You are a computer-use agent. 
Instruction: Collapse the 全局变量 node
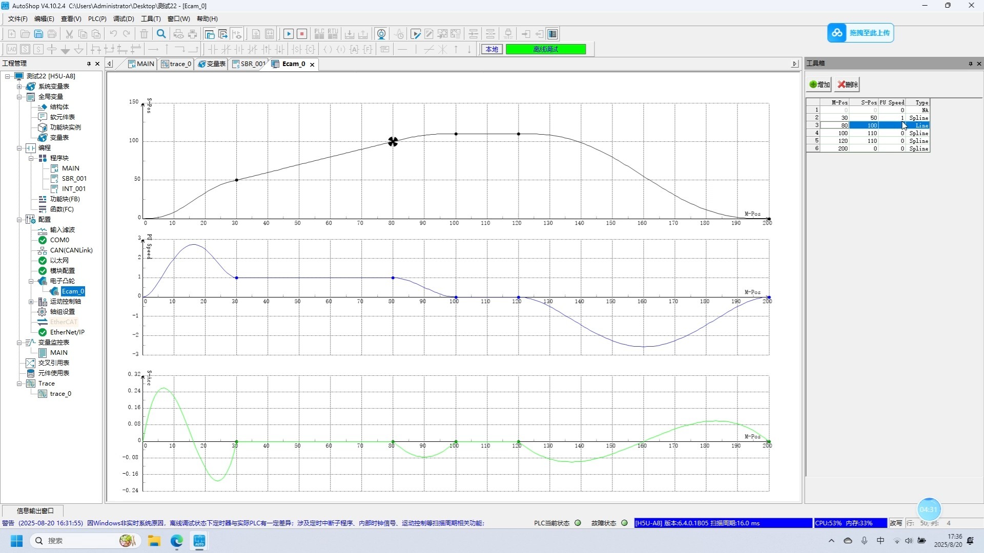click(19, 97)
